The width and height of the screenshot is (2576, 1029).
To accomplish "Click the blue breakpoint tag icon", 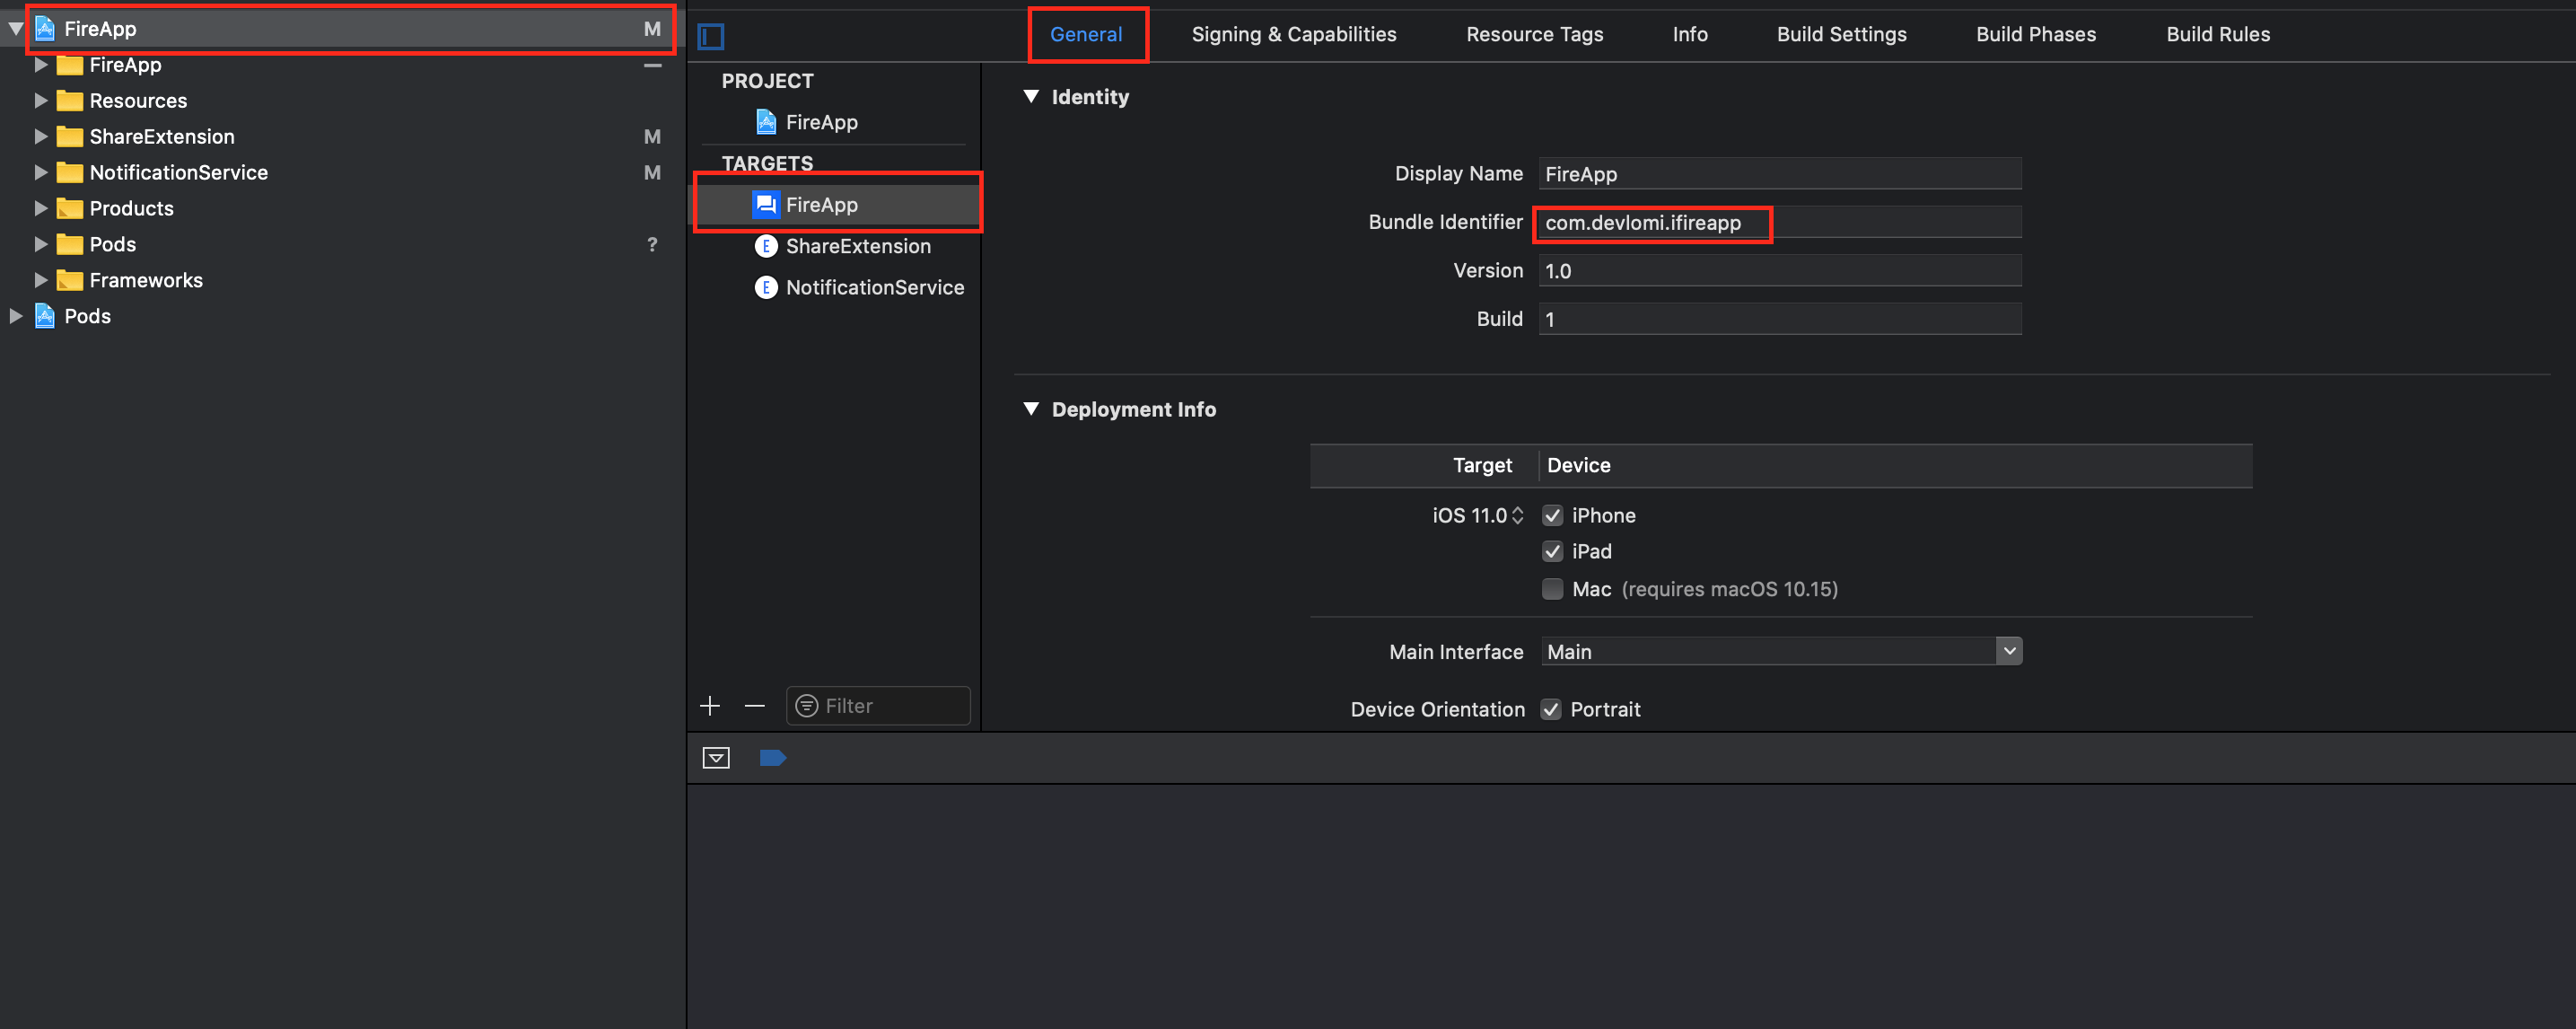I will click(772, 758).
